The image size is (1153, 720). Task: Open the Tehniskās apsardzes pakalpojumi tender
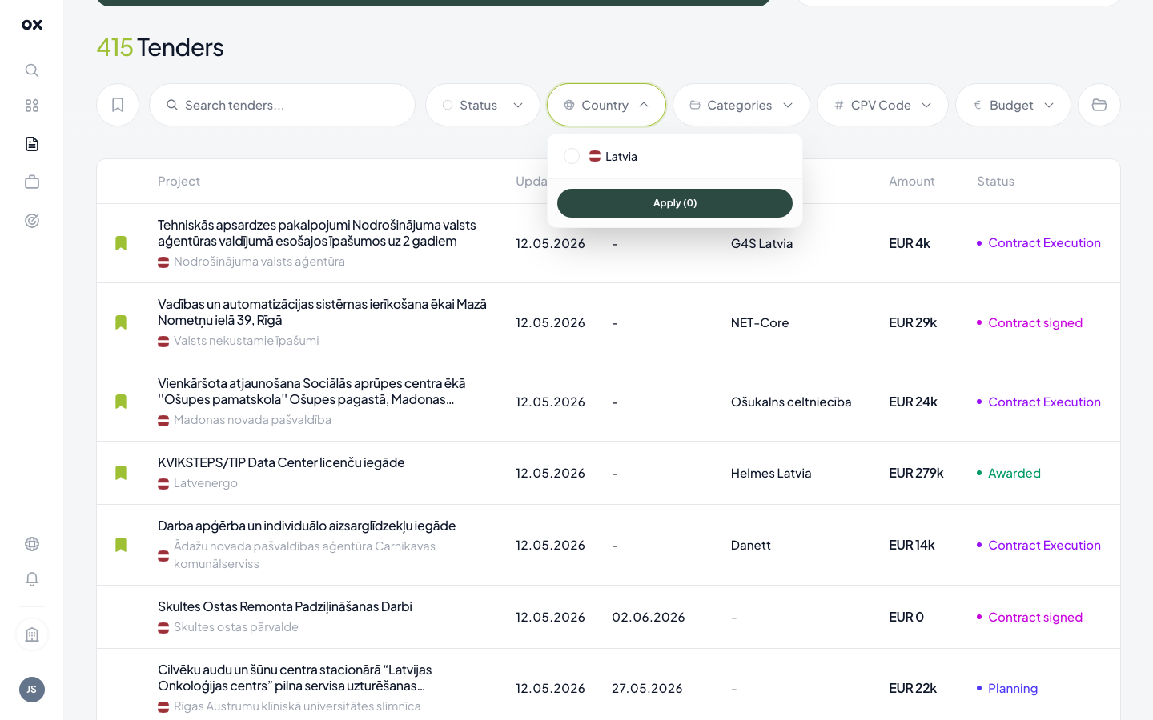(317, 233)
